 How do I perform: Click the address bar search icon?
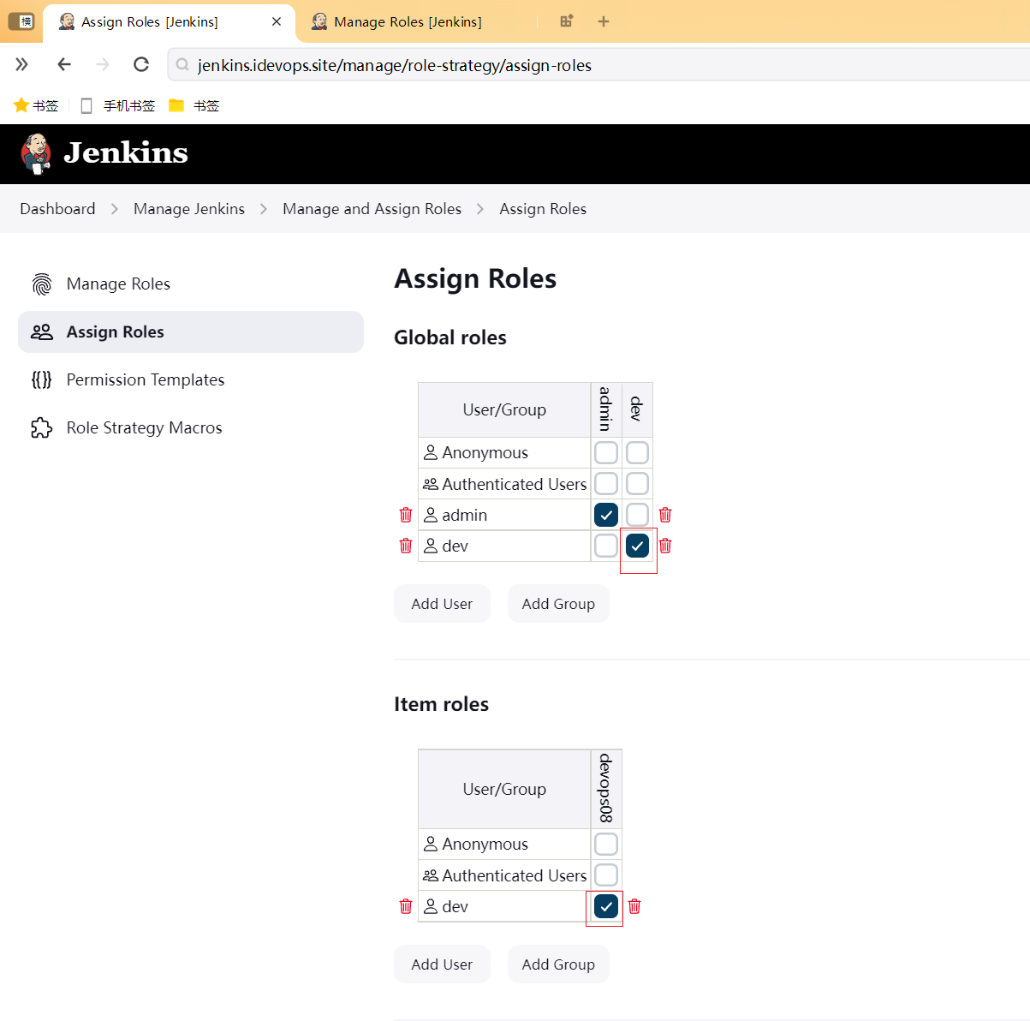tap(182, 65)
